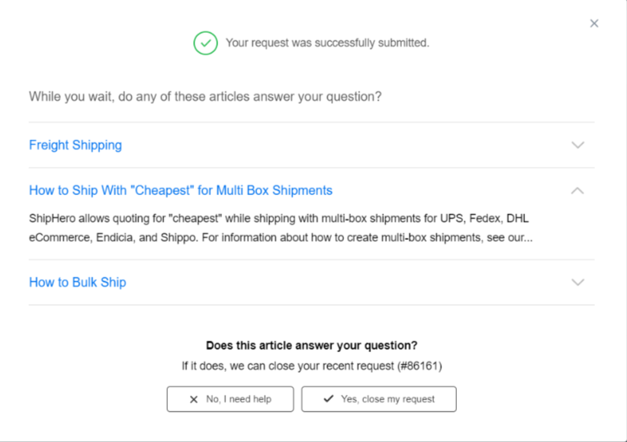The width and height of the screenshot is (627, 442).
Task: Click blank space in the Freight Shipping row
Action: (344, 145)
